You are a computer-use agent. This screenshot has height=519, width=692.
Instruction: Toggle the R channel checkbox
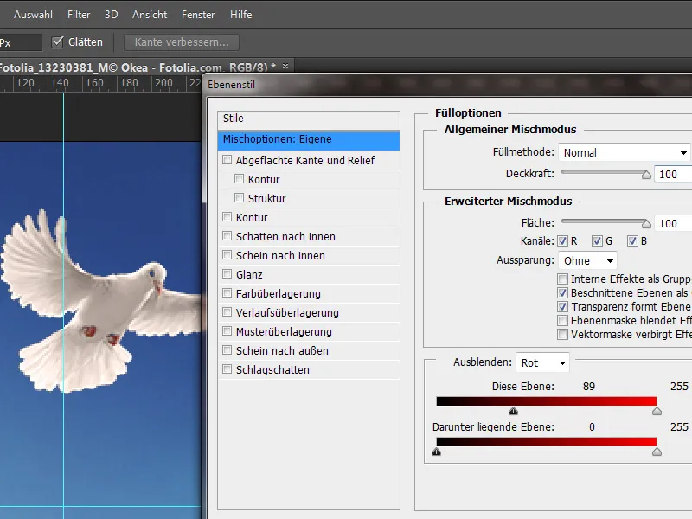(562, 241)
